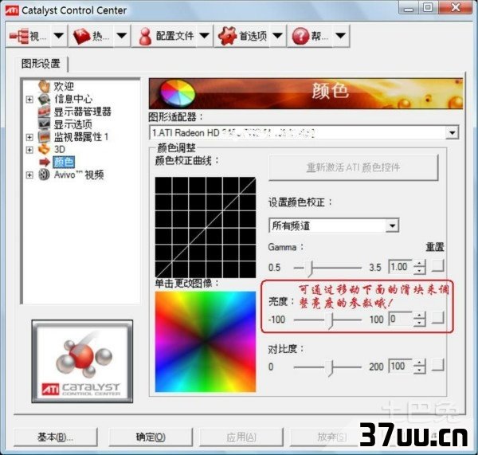Click the brightness reset button
Image resolution: width=478 pixels, height=455 pixels.
point(437,317)
